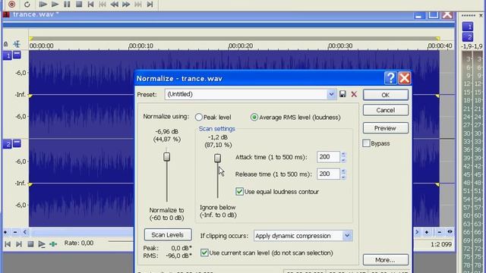Click Play Normal in data window transport

[x=42, y=244]
